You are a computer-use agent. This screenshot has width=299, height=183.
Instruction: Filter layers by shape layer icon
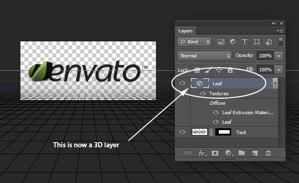point(257,41)
